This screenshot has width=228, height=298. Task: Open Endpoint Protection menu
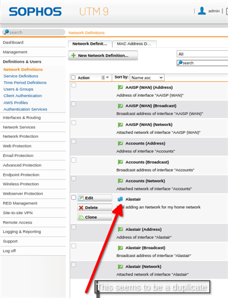[21, 174]
